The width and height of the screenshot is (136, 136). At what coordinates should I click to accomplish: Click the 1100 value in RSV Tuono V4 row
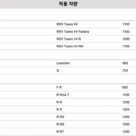point(126,24)
